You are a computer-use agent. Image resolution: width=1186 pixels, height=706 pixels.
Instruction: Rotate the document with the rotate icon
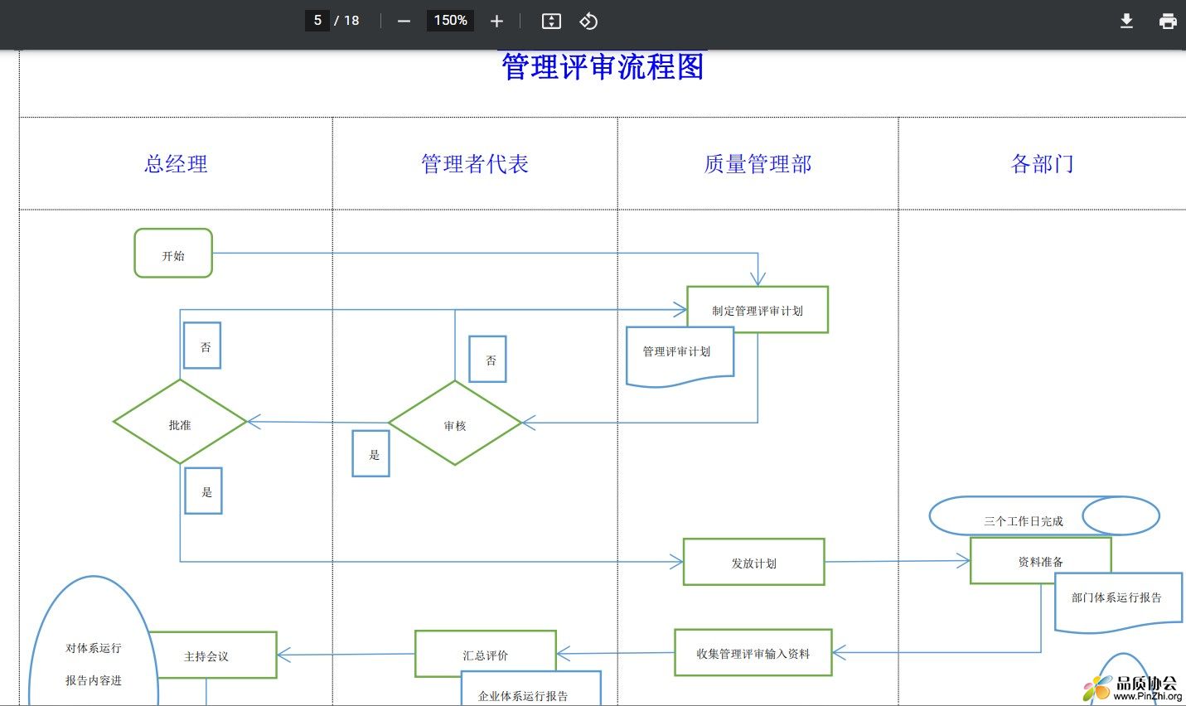coord(588,21)
